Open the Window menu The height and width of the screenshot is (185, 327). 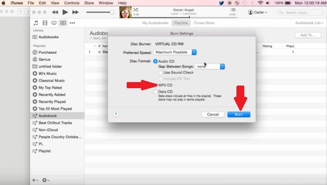[106, 3]
